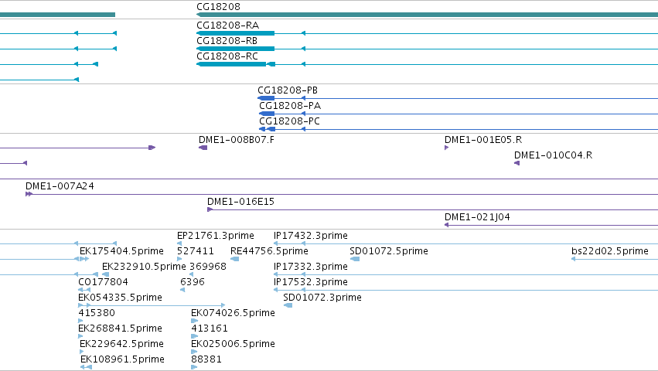Click the DME1-016E15 start arrow
The image size is (658, 371).
[210, 209]
